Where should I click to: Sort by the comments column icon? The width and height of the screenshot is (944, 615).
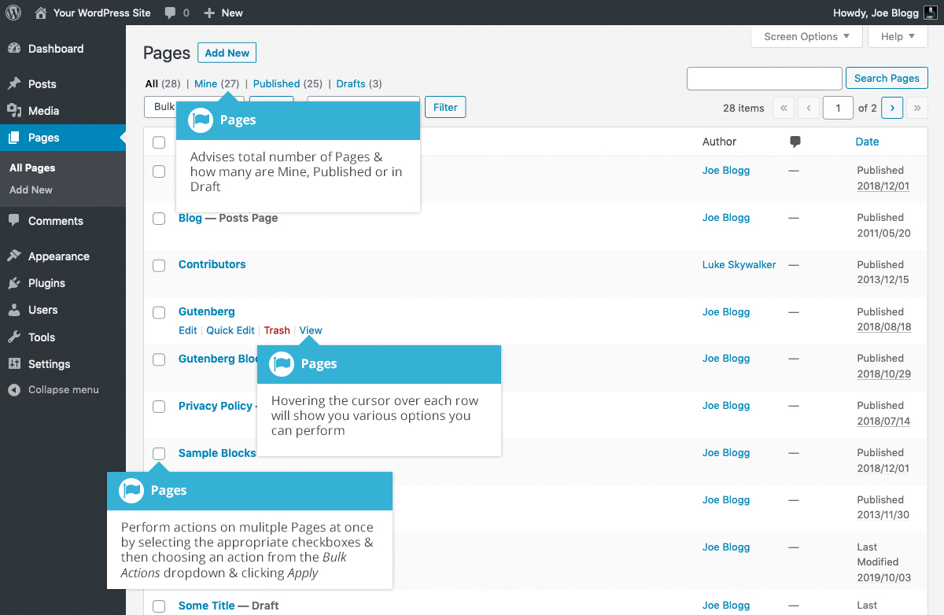(x=795, y=142)
